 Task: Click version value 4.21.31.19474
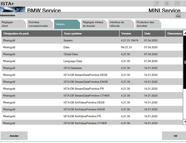click(x=130, y=40)
